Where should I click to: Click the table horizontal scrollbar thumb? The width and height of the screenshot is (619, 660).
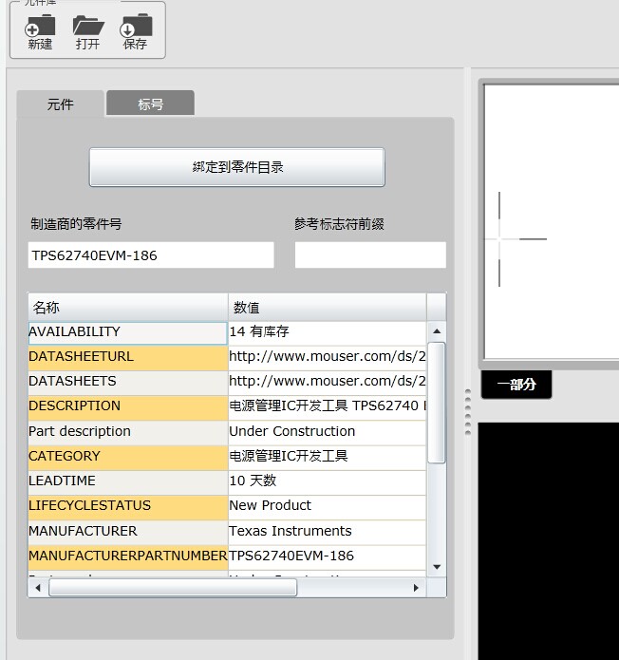point(173,588)
